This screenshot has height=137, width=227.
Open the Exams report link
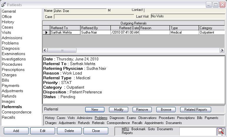click(131, 118)
